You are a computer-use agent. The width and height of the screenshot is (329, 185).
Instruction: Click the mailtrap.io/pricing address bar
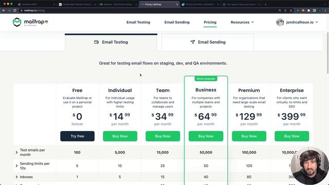147,10
